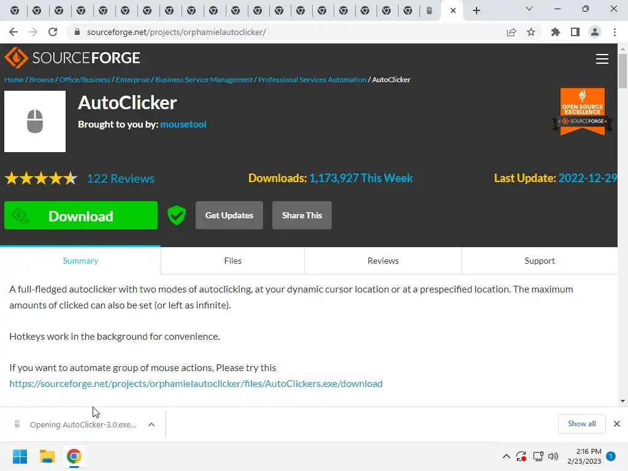Open the Chrome profile avatar
Image resolution: width=628 pixels, height=471 pixels.
point(595,32)
